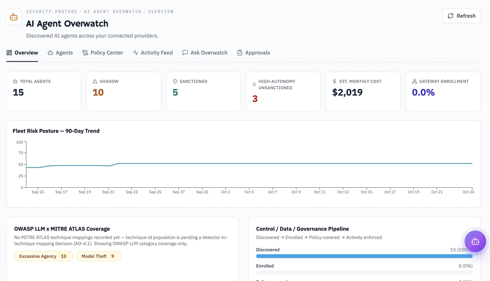Click the Gateway Enrollment network icon
The image size is (490, 281).
click(x=414, y=81)
